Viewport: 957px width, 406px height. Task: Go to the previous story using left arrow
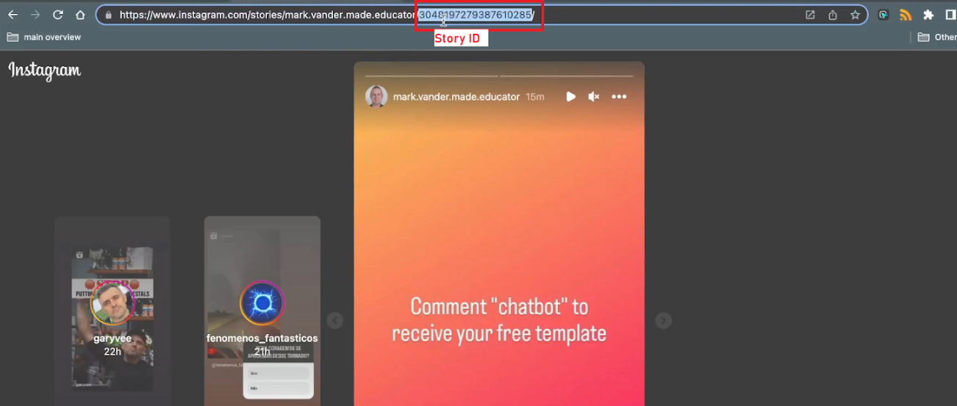(x=335, y=321)
